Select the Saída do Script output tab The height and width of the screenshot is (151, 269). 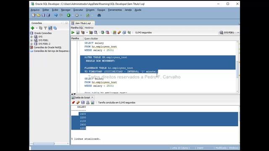pos(82,97)
